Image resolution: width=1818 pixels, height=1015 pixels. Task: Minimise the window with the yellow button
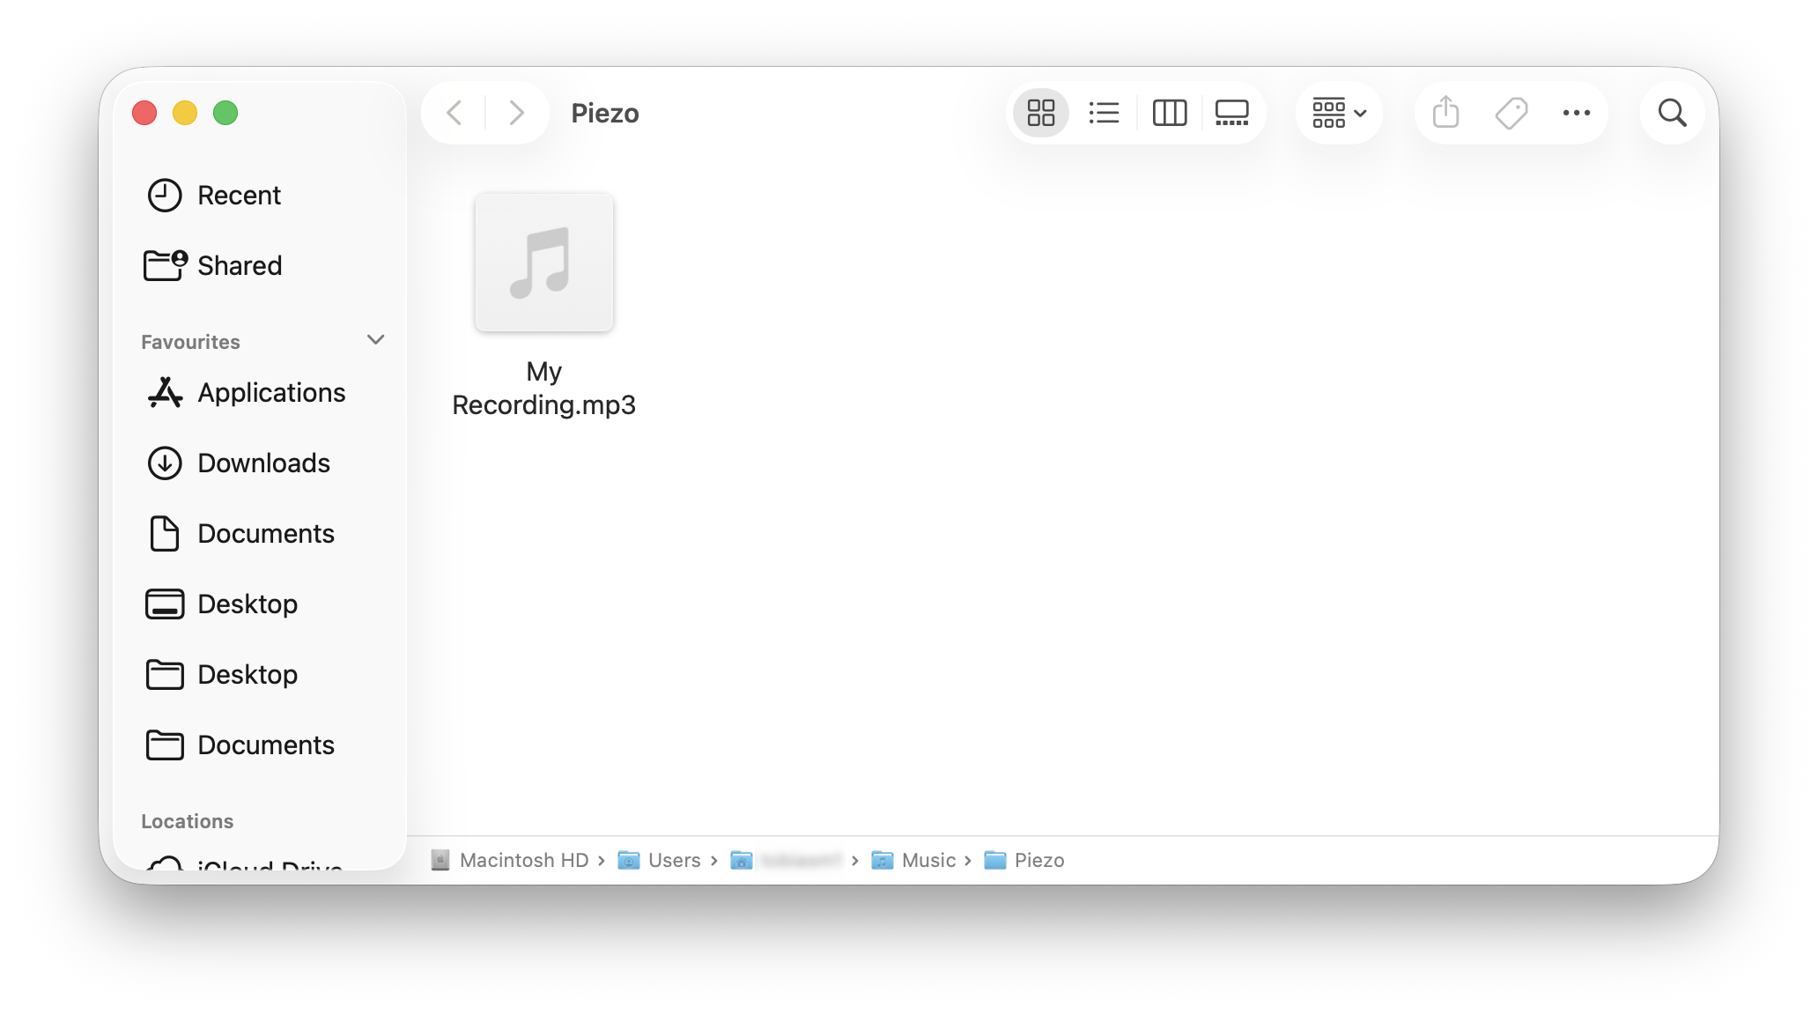(x=185, y=113)
